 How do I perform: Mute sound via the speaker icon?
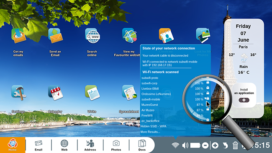pyautogui.click(x=185, y=145)
